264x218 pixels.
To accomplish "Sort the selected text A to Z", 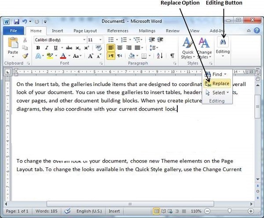I will point(160,56).
